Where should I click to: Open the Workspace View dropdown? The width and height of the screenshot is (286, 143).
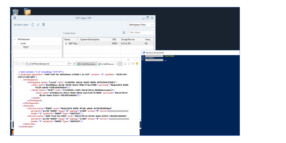coord(141,25)
